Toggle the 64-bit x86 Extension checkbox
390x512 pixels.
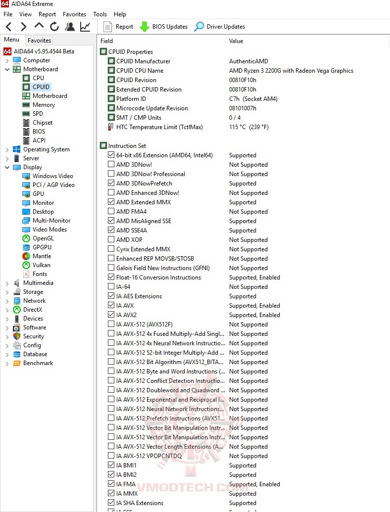click(111, 155)
